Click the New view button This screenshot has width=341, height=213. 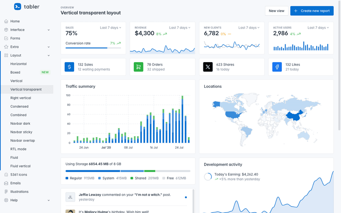(x=276, y=11)
